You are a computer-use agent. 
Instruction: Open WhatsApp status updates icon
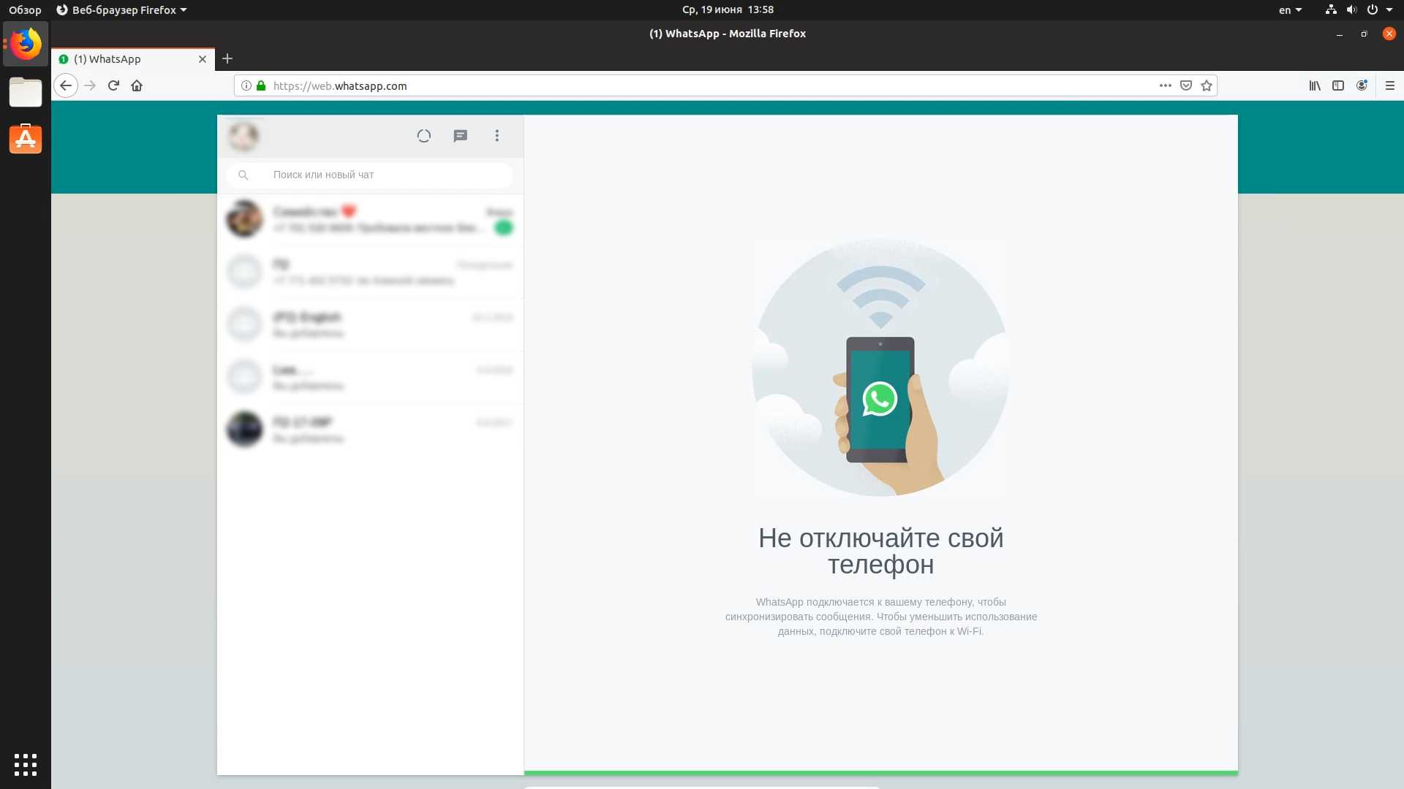pos(423,136)
